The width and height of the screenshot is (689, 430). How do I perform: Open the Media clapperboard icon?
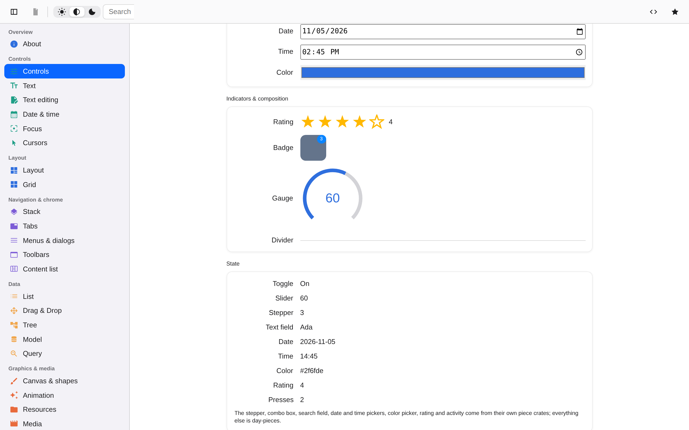(14, 424)
